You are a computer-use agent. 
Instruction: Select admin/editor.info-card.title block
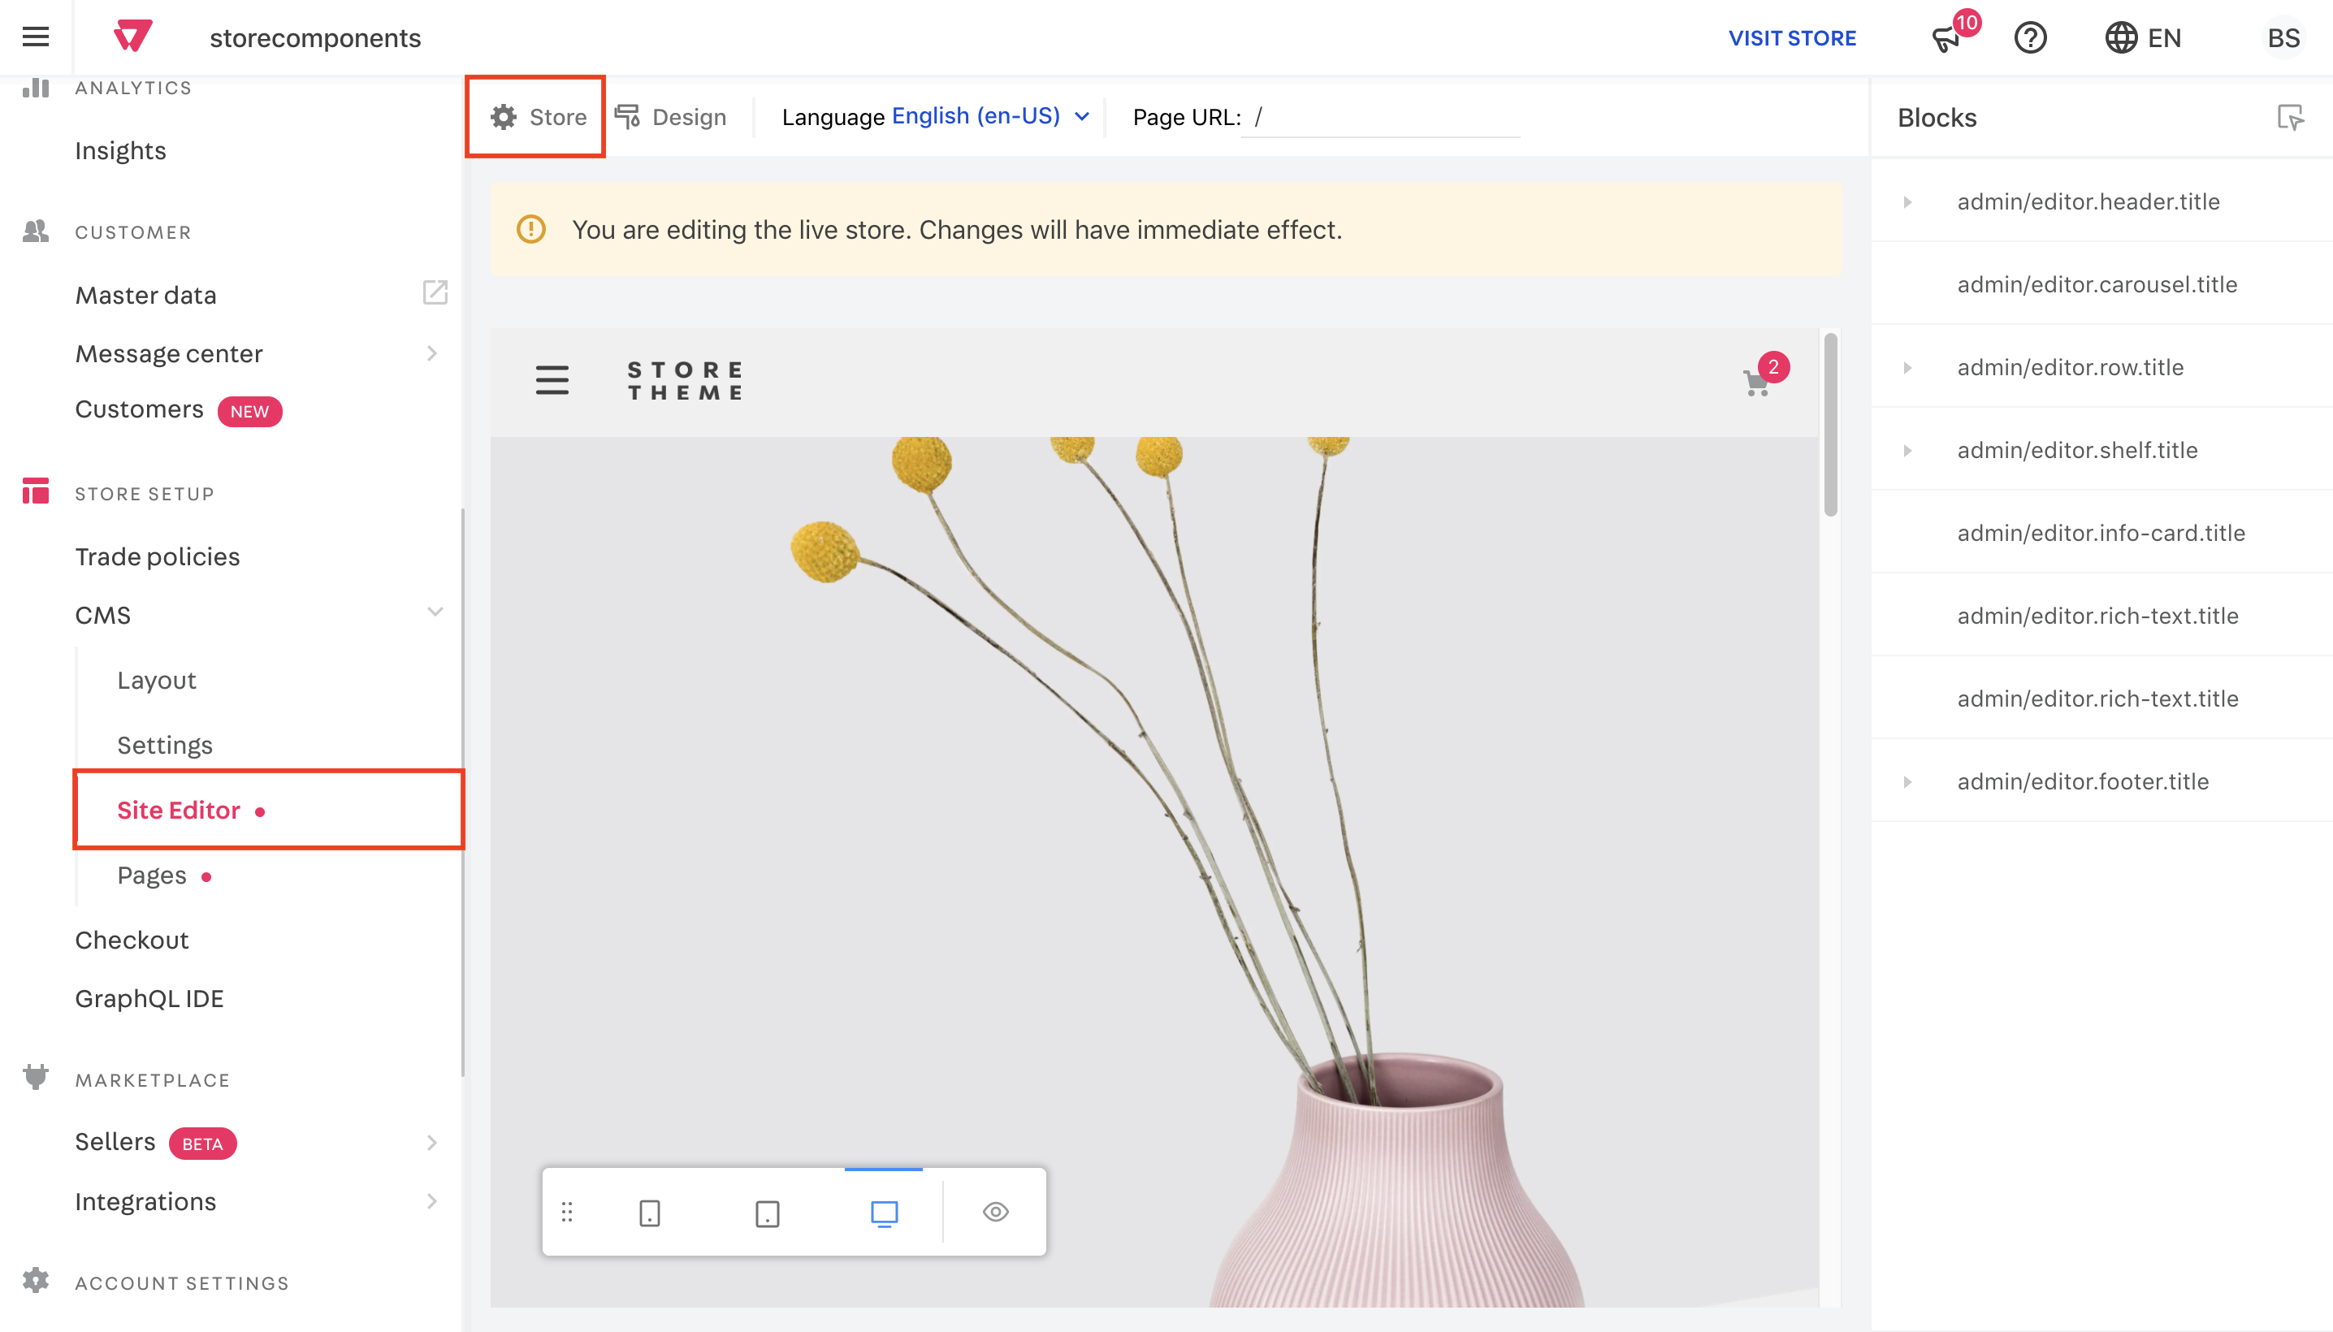(2101, 534)
